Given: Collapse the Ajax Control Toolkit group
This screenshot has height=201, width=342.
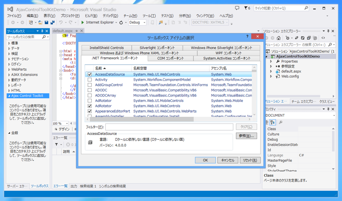Looking at the screenshot, I should [x=9, y=96].
